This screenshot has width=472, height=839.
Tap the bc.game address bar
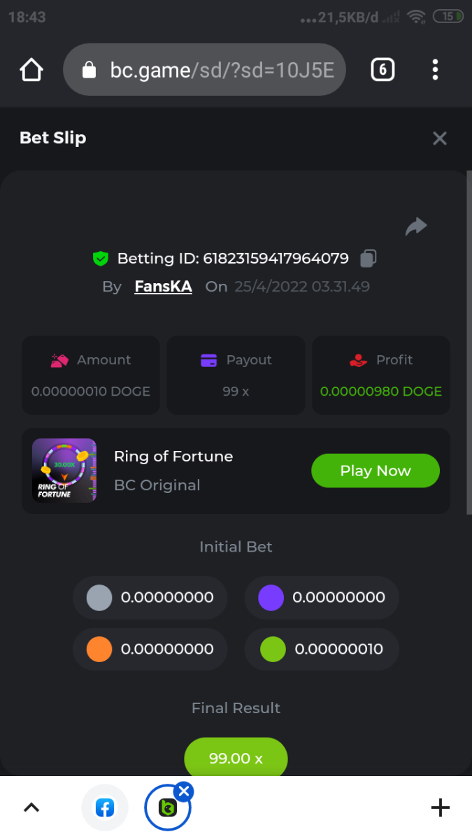(204, 70)
